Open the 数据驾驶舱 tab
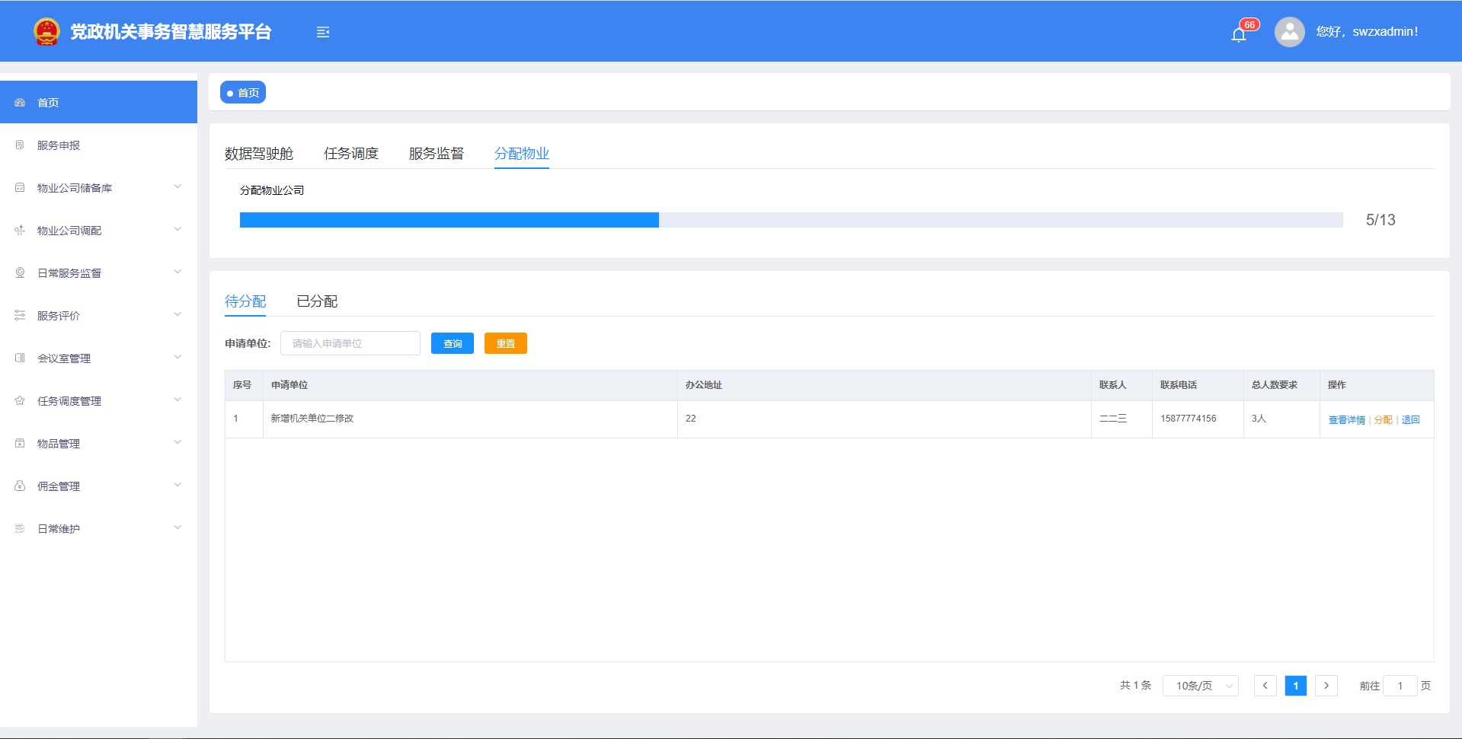1462x739 pixels. click(258, 154)
